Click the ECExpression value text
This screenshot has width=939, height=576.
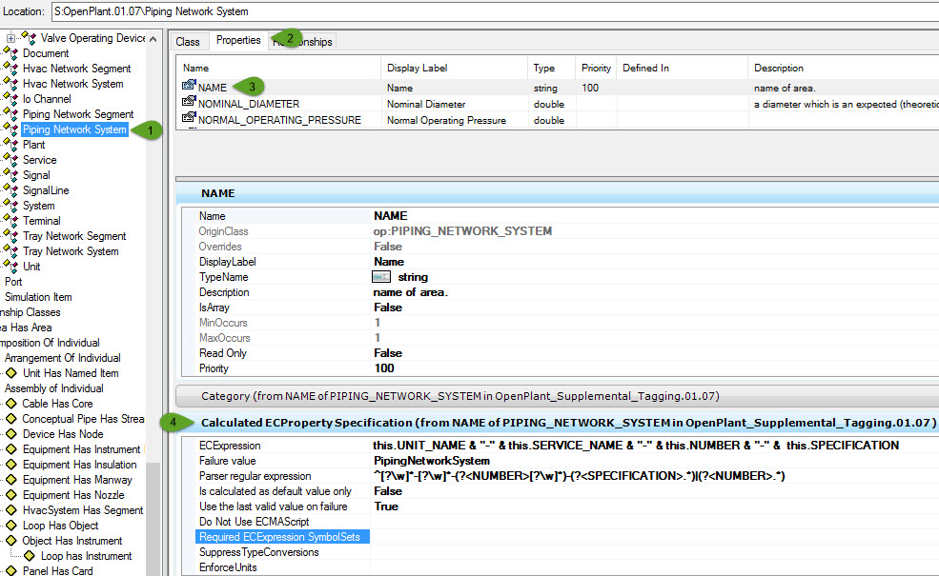[x=636, y=446]
